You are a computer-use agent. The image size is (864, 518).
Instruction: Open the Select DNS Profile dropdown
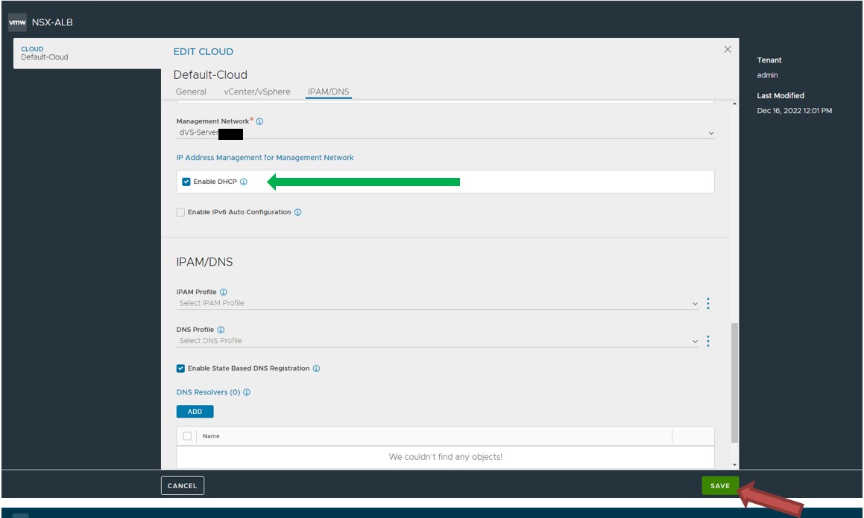tap(438, 342)
